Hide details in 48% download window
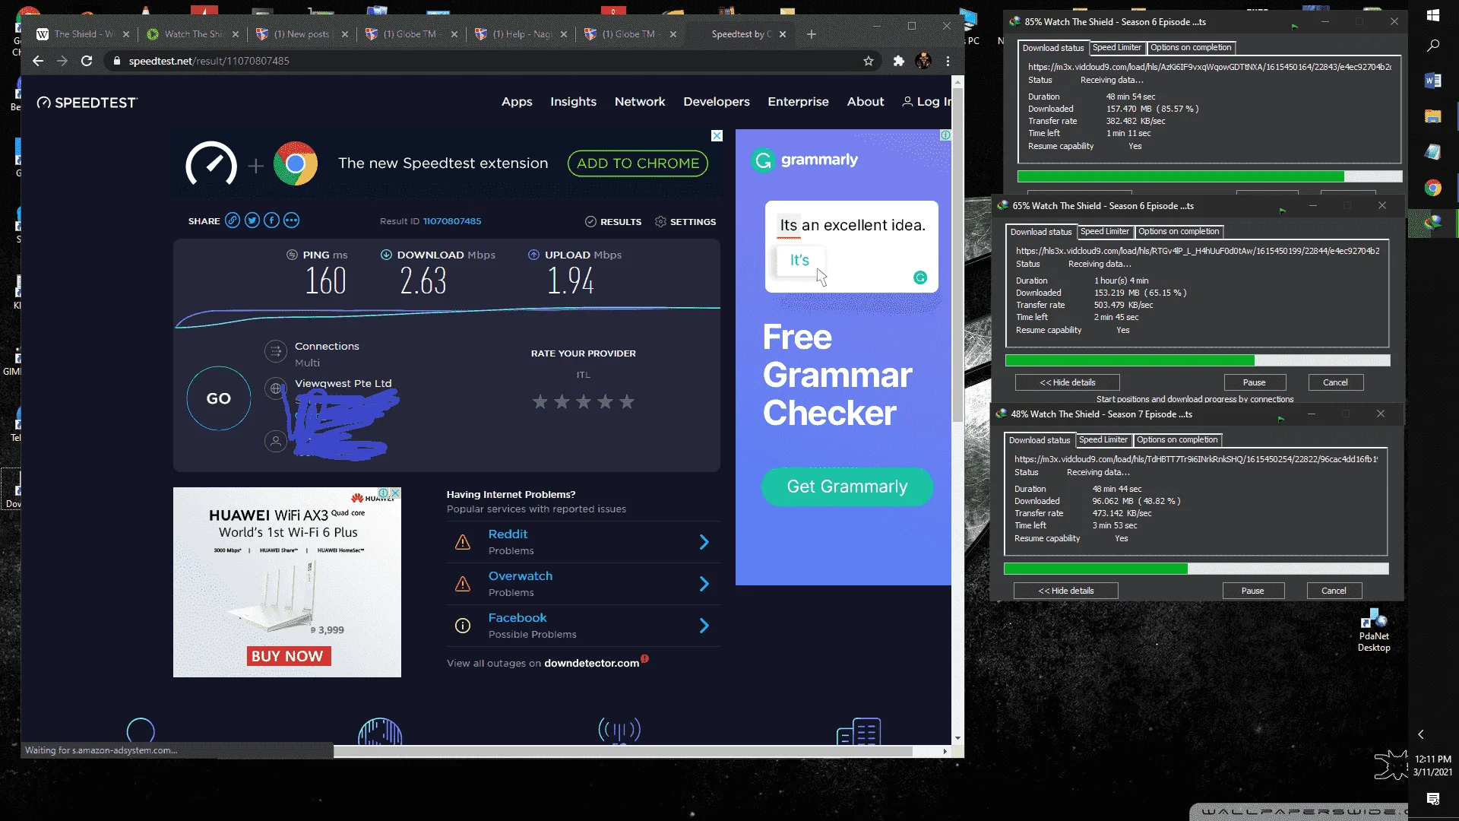Screen dimensions: 1459x821 pyautogui.click(x=1066, y=591)
